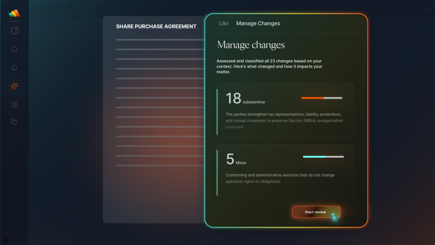
Task: Click the small grid icon at bottom-left corner
Action: pyautogui.click(x=6, y=240)
